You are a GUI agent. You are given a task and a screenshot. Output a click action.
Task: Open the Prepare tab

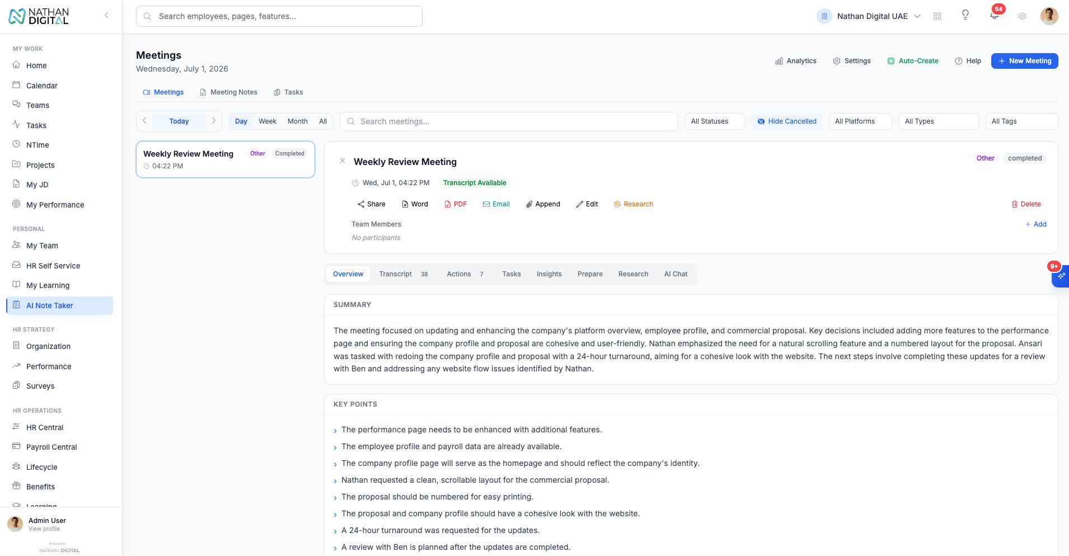[590, 274]
